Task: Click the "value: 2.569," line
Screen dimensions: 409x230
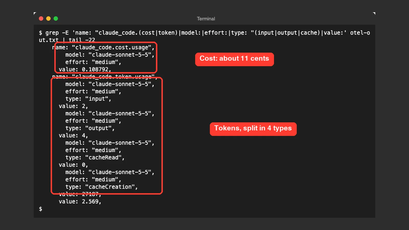Action: click(x=80, y=202)
